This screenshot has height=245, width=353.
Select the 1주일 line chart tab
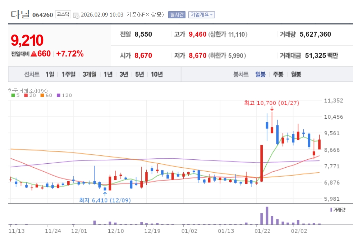68,74
